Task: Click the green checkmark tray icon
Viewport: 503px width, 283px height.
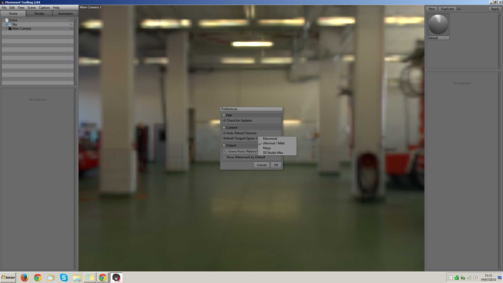Action: click(457, 277)
